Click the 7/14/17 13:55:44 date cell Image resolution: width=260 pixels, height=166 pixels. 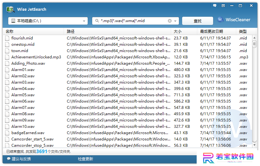215,133
